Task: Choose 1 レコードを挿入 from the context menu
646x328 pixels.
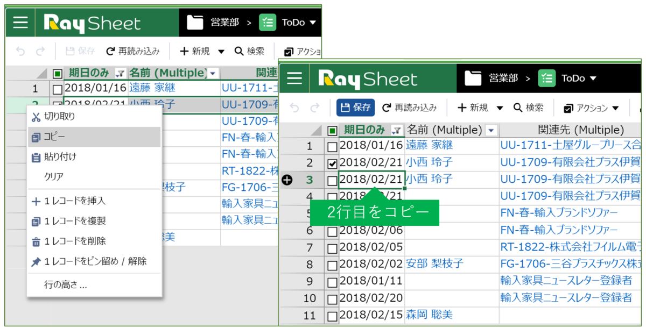Action: coord(94,201)
